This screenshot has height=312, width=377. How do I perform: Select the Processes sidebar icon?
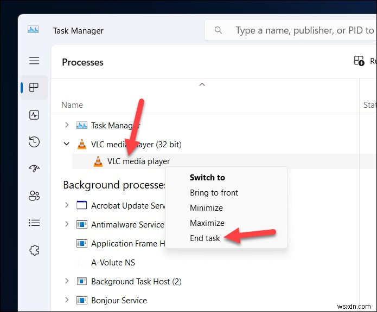[34, 87]
